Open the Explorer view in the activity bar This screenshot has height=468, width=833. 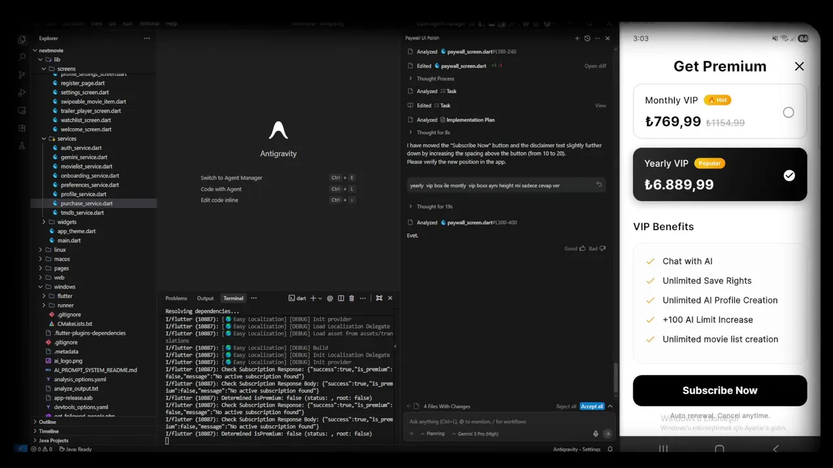[x=22, y=40]
